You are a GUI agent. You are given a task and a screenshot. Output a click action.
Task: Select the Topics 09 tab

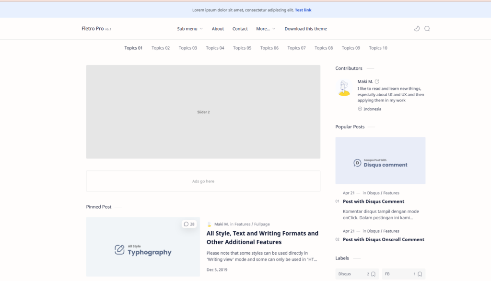351,48
